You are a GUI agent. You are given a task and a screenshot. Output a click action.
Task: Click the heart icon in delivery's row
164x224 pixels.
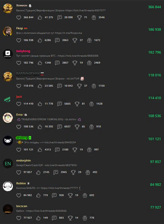[x=19, y=150]
